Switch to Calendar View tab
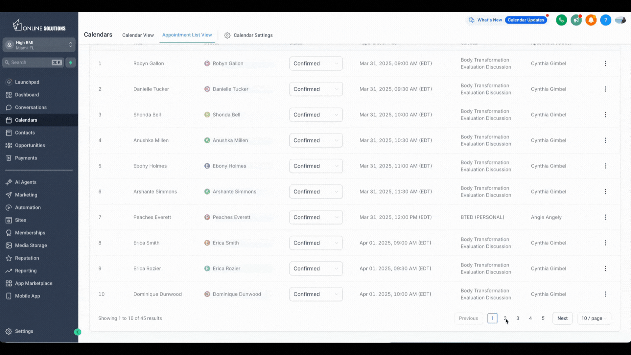The height and width of the screenshot is (355, 631). (138, 35)
